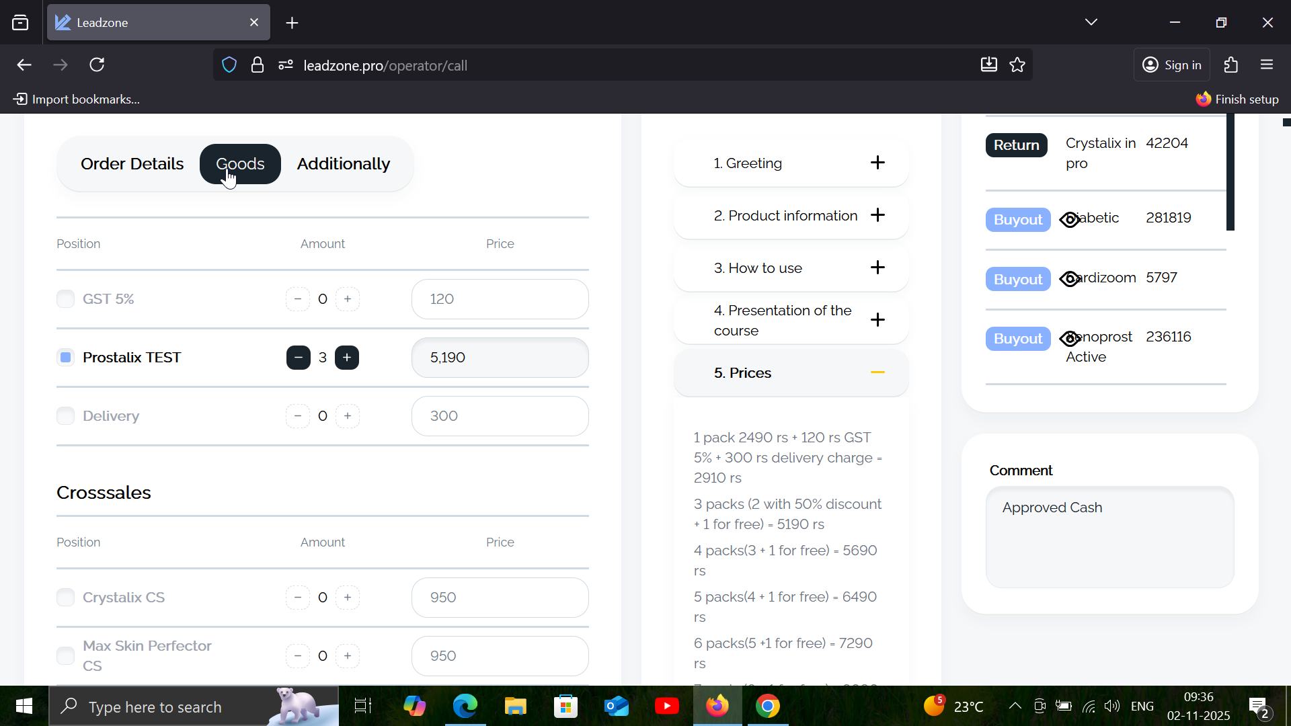The height and width of the screenshot is (726, 1291).
Task: Open the Firefox application menu
Action: click(1267, 65)
